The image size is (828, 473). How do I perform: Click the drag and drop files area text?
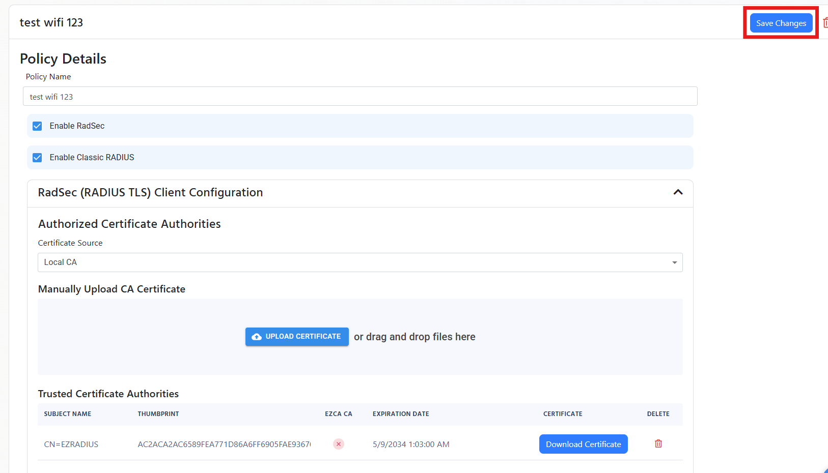[415, 337]
